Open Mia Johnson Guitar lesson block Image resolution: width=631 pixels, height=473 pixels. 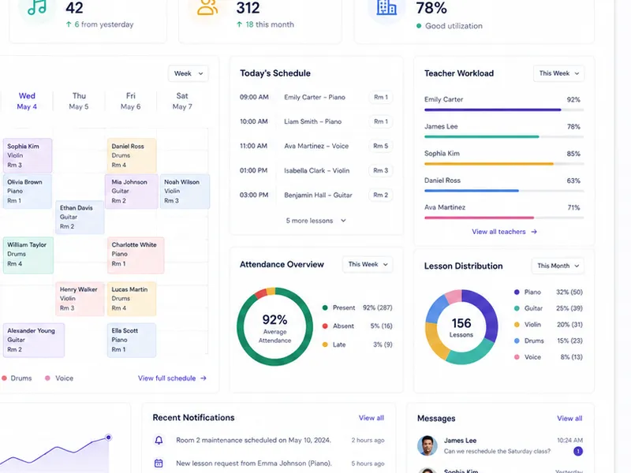point(132,191)
